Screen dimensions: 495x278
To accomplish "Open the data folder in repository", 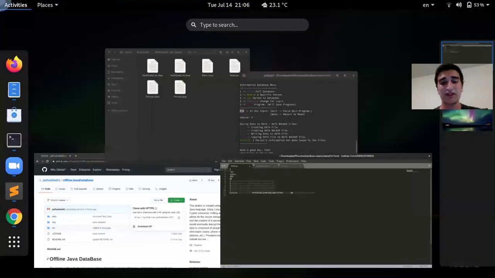I will click(x=54, y=216).
